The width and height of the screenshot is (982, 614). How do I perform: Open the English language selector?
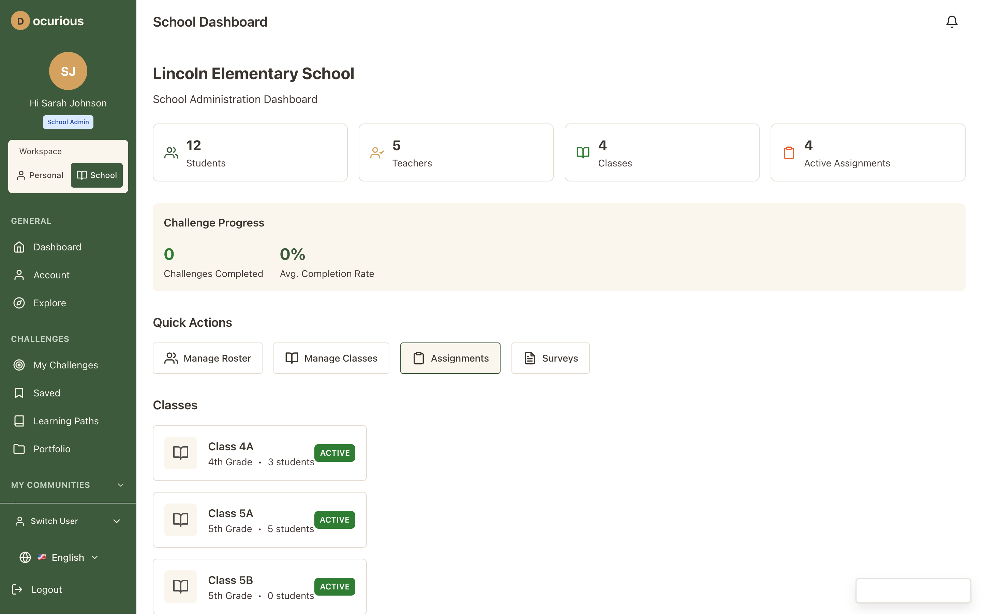click(x=68, y=557)
